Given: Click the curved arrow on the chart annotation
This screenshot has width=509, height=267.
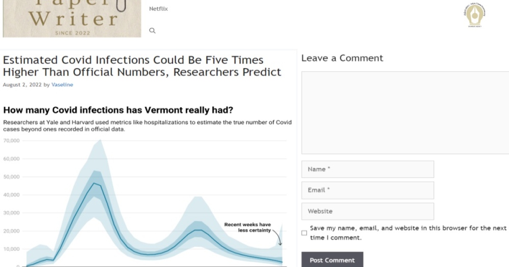Looking at the screenshot, I should pos(278,239).
